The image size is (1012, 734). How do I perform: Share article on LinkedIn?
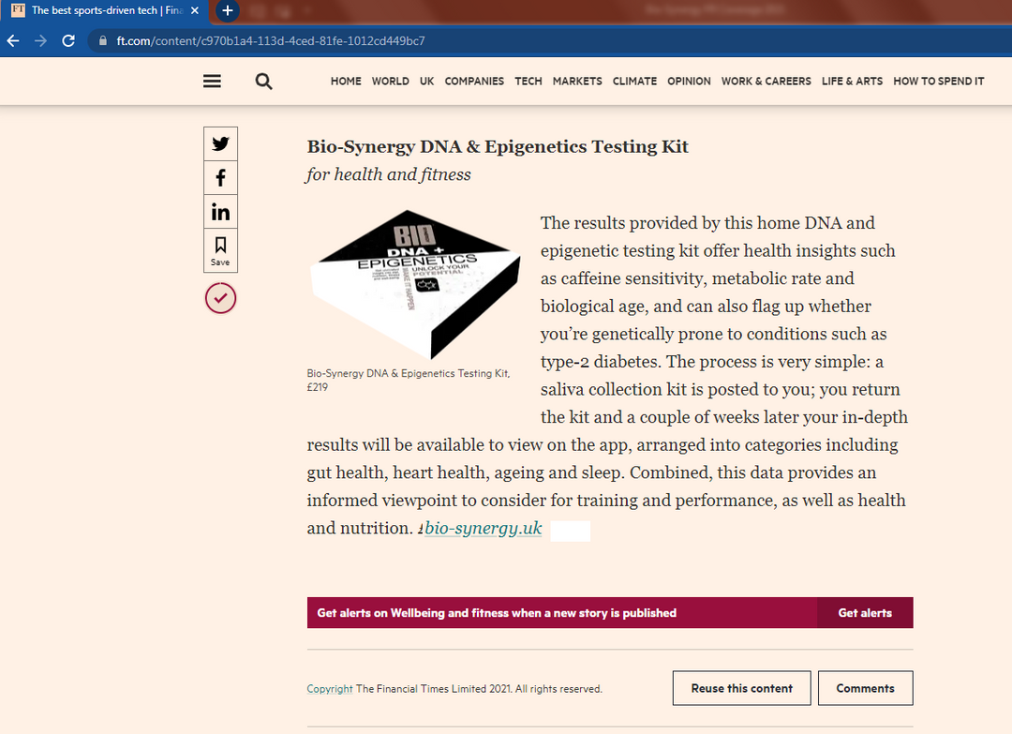coord(221,212)
